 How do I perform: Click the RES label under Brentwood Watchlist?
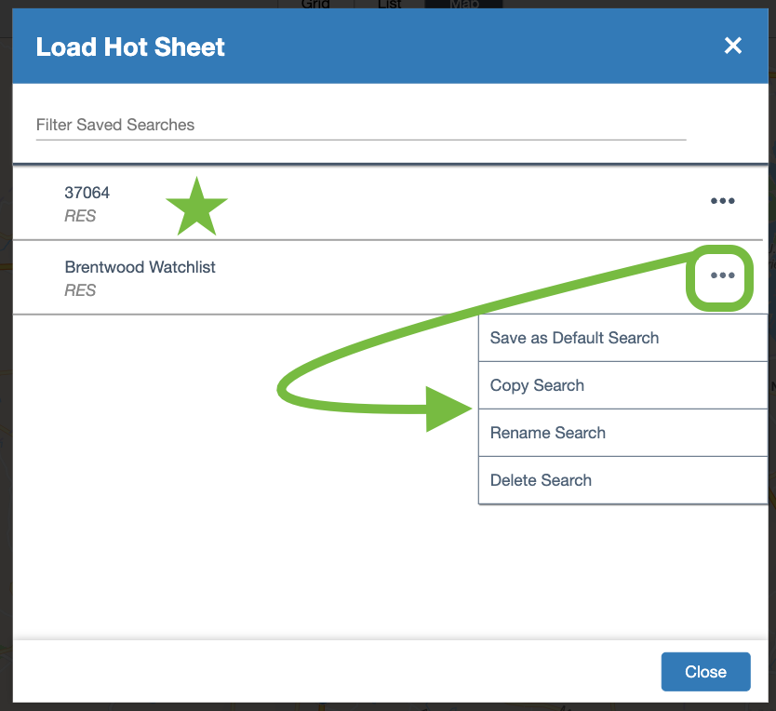coord(80,290)
